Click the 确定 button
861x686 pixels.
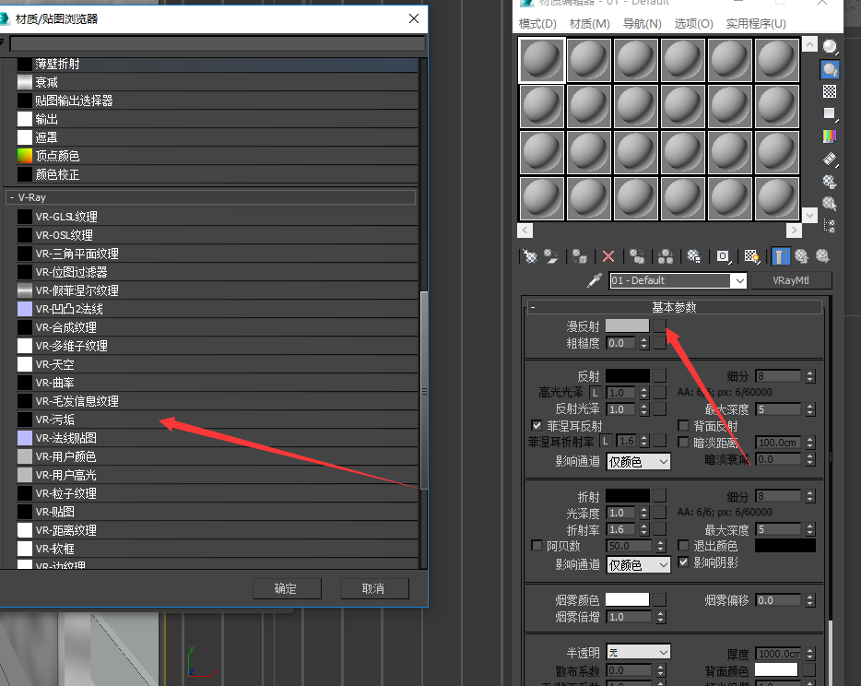287,588
